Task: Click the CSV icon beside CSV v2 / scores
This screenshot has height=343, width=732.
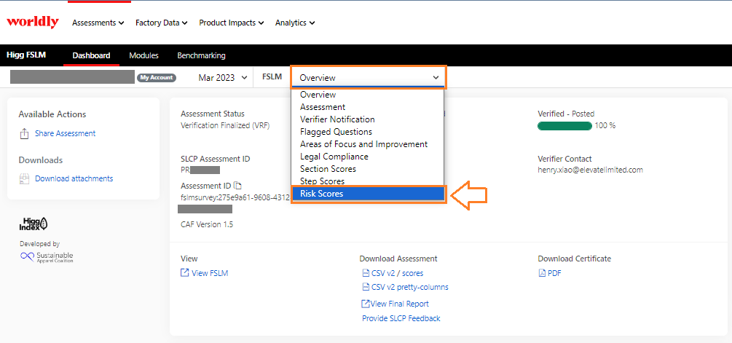Action: [366, 274]
